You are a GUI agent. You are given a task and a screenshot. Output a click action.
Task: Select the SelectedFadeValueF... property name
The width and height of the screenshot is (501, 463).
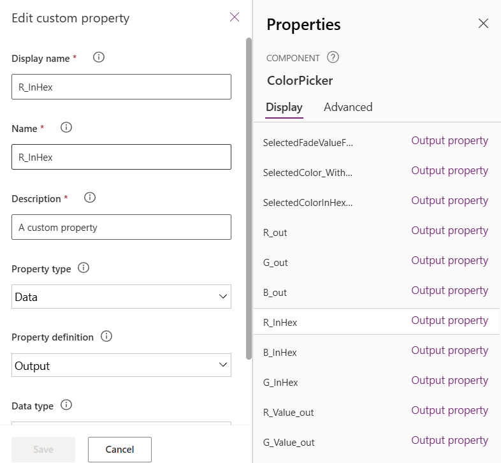click(x=308, y=143)
